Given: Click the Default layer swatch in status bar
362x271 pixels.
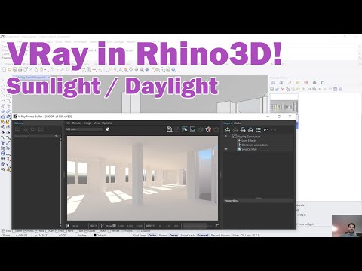Looking at the screenshot, I should (x=95, y=236).
